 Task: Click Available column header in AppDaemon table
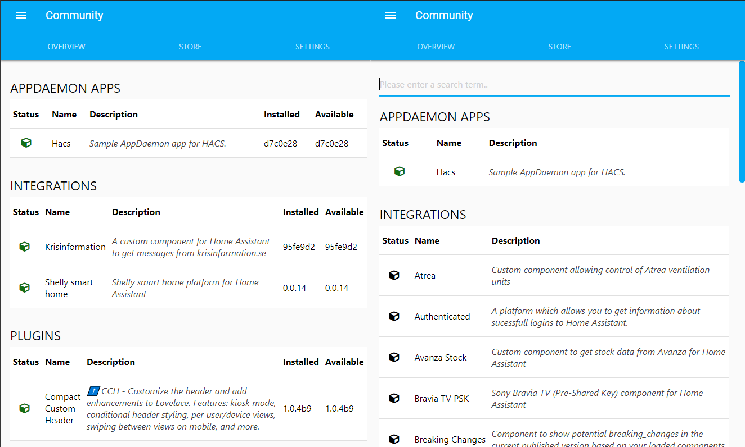pyautogui.click(x=334, y=114)
